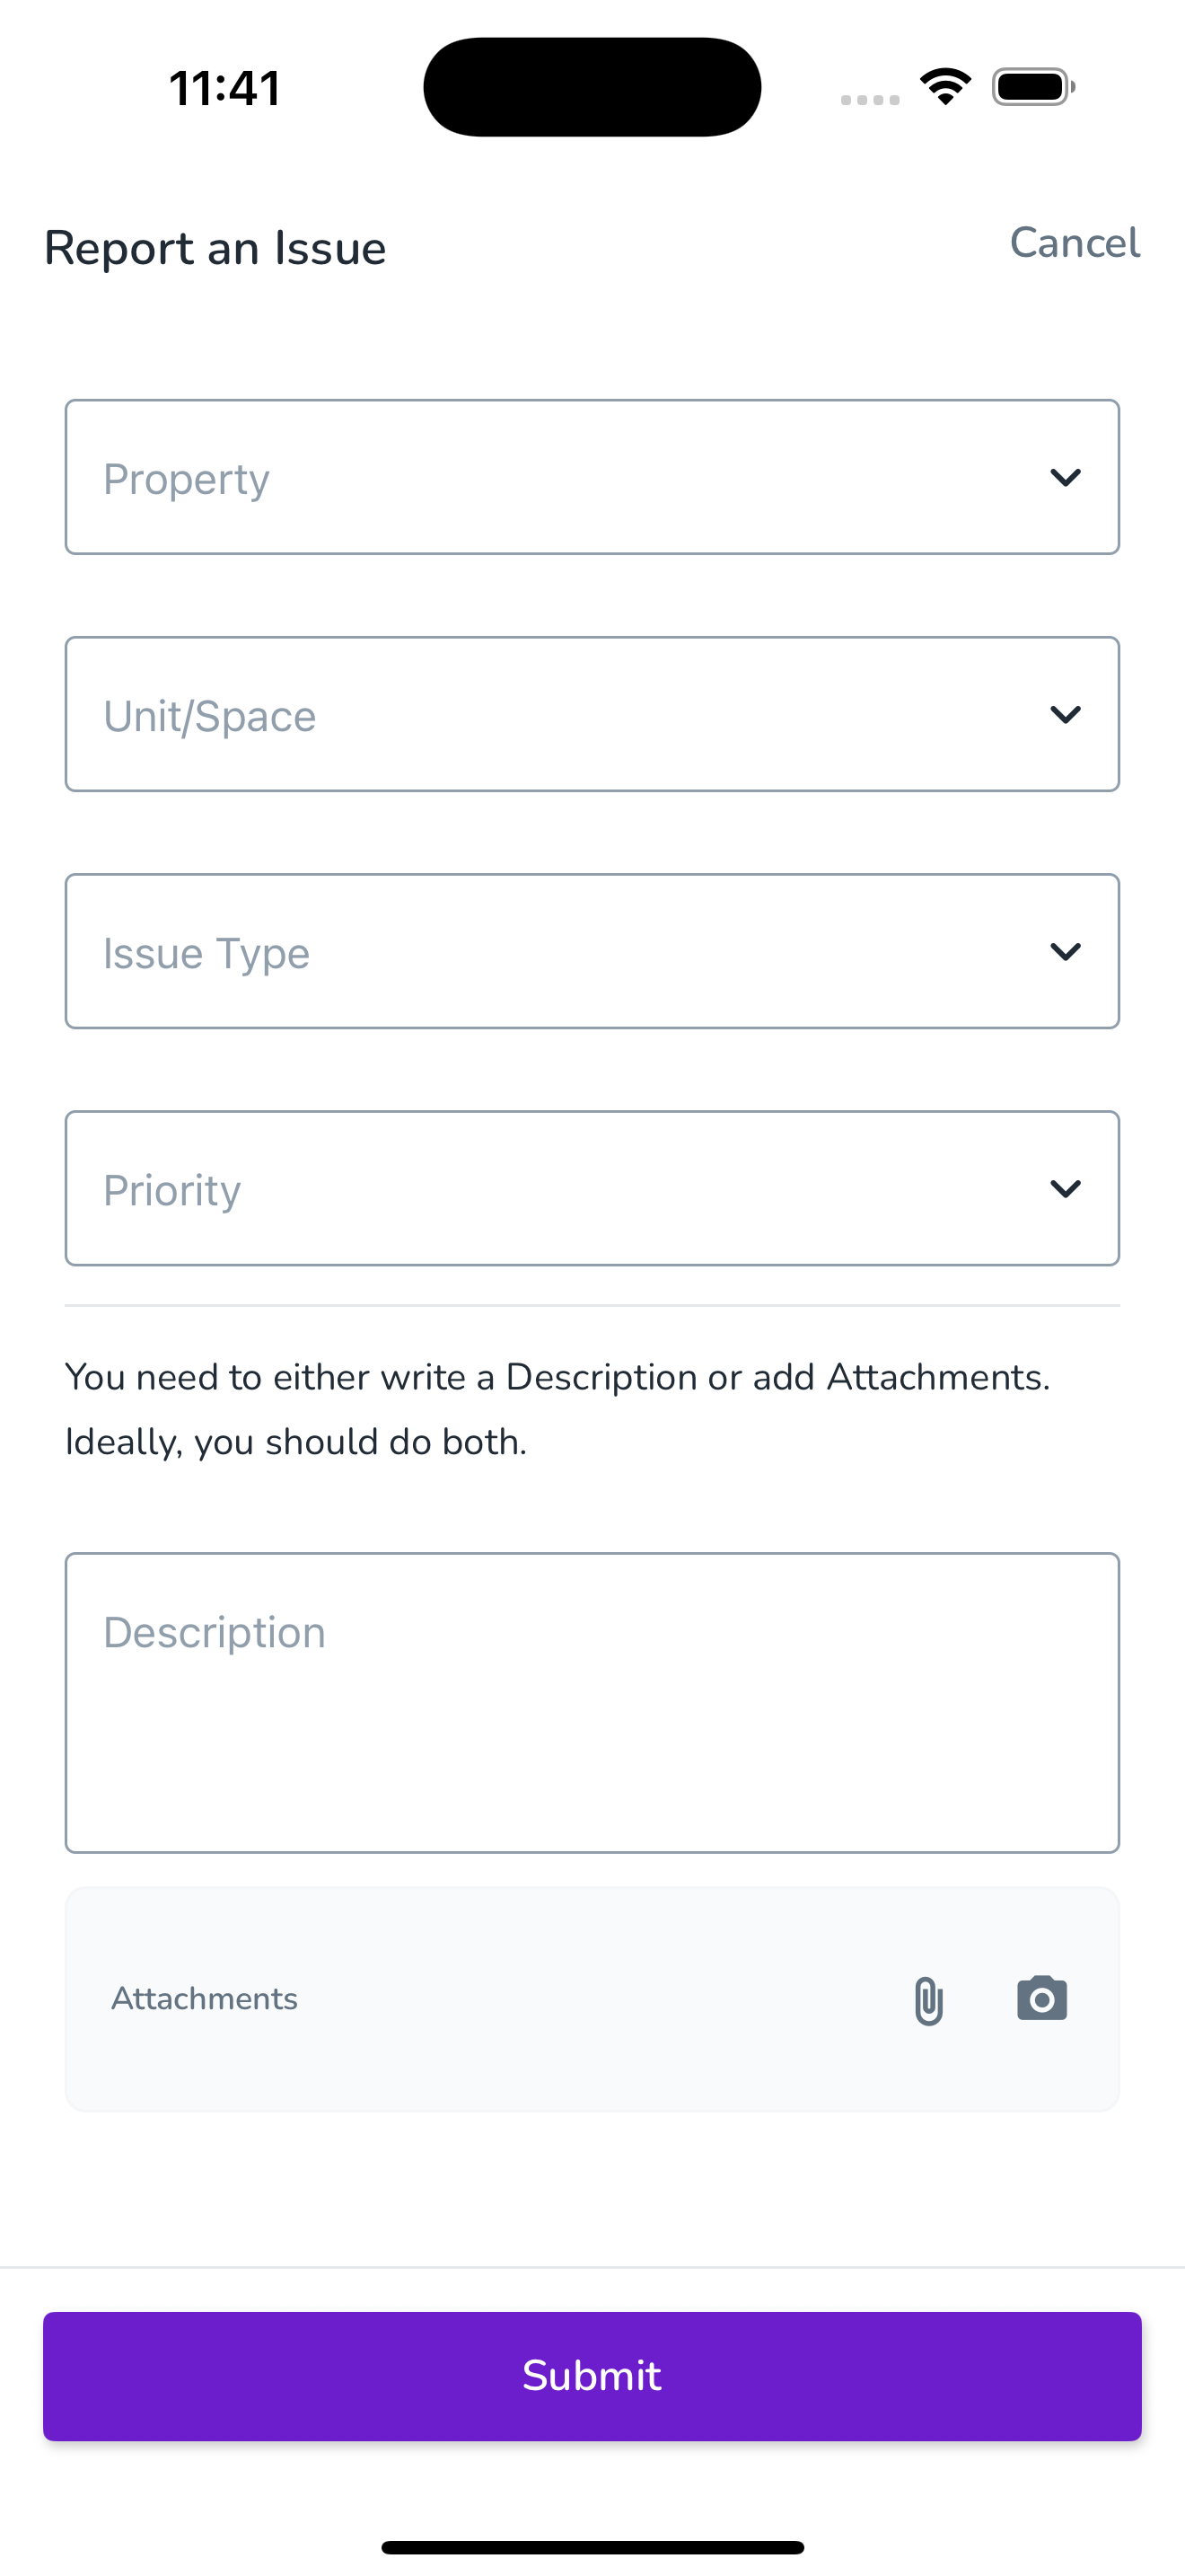Tap the Wi-Fi status icon
The image size is (1185, 2576).
[x=945, y=87]
